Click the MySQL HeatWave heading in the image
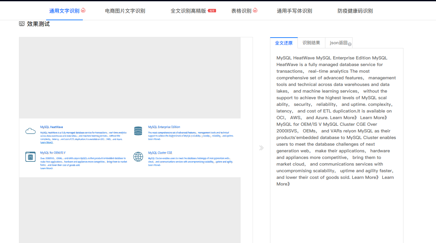Screen dimensions: 436x243 coord(52,127)
